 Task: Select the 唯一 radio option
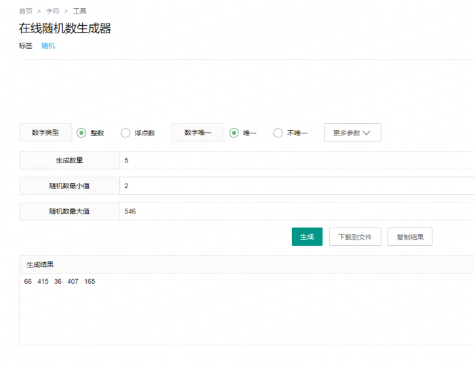234,133
